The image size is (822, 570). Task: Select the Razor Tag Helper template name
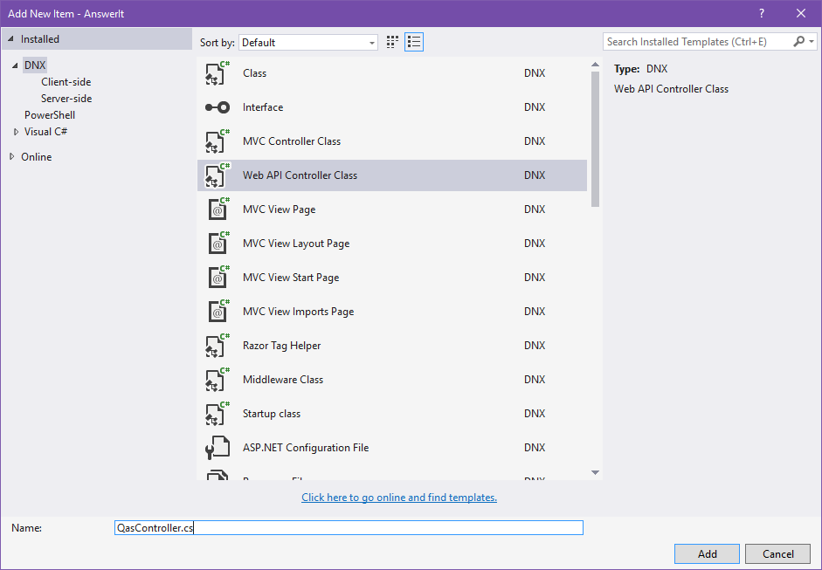[281, 346]
